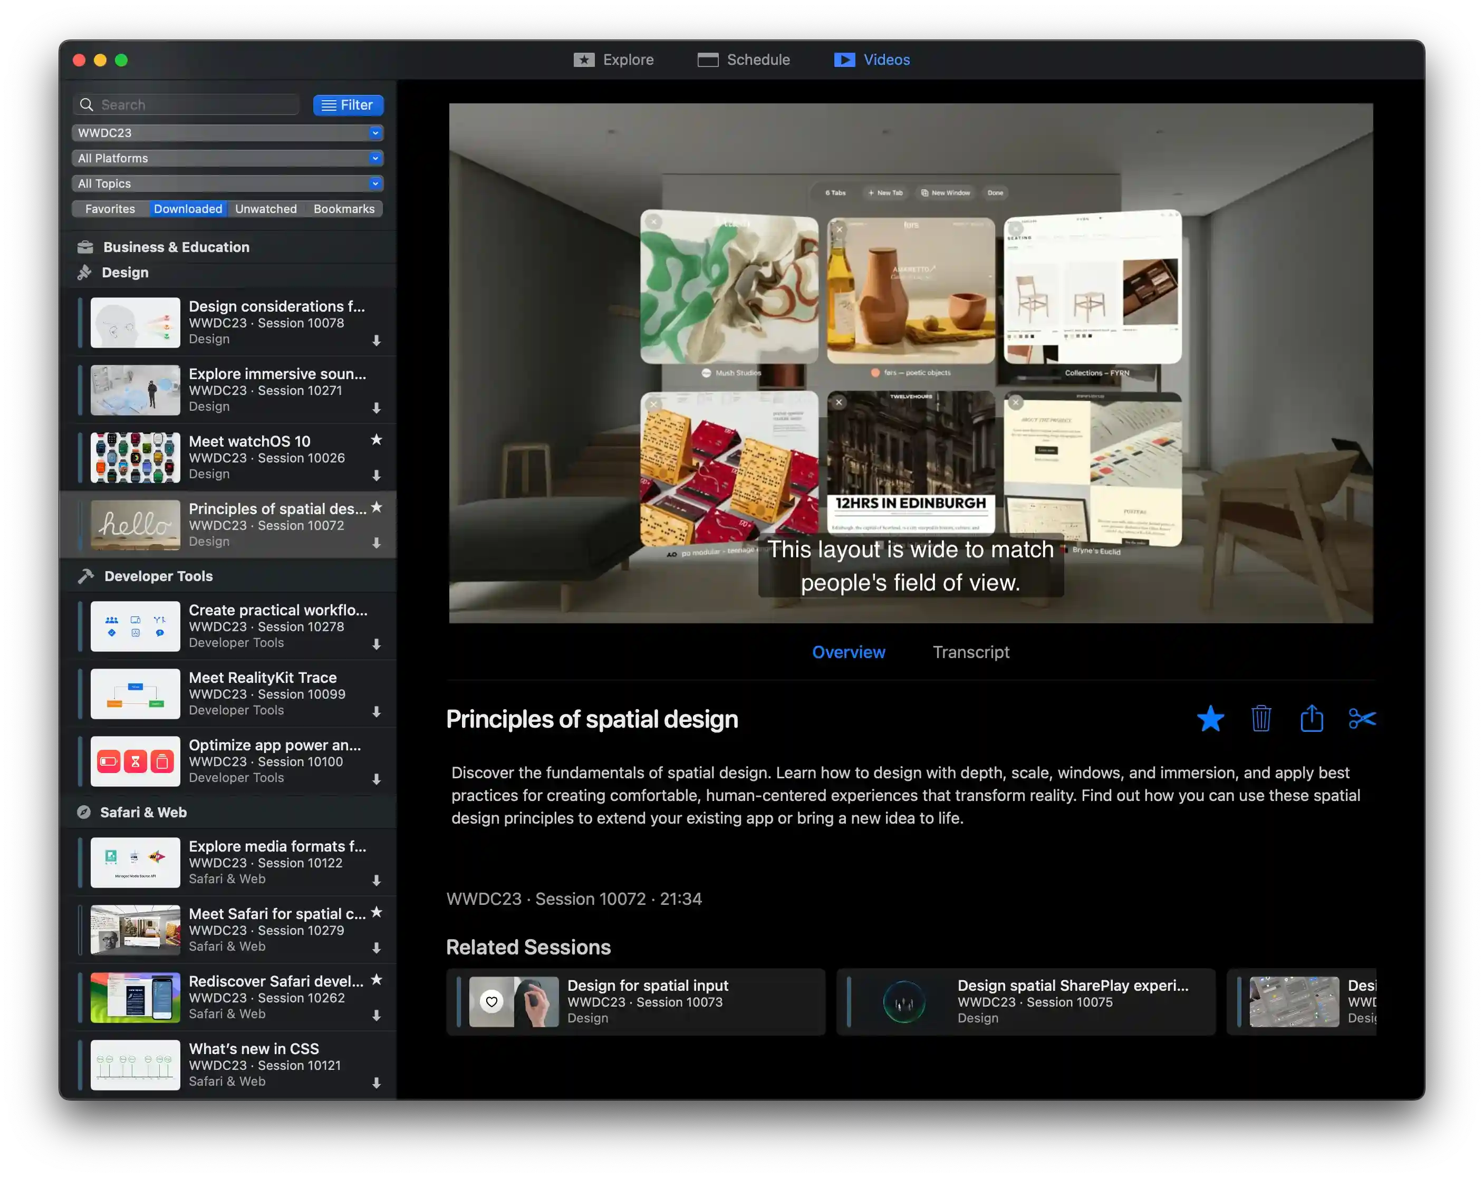Click the scissors clip icon
This screenshot has width=1484, height=1178.
[1362, 719]
